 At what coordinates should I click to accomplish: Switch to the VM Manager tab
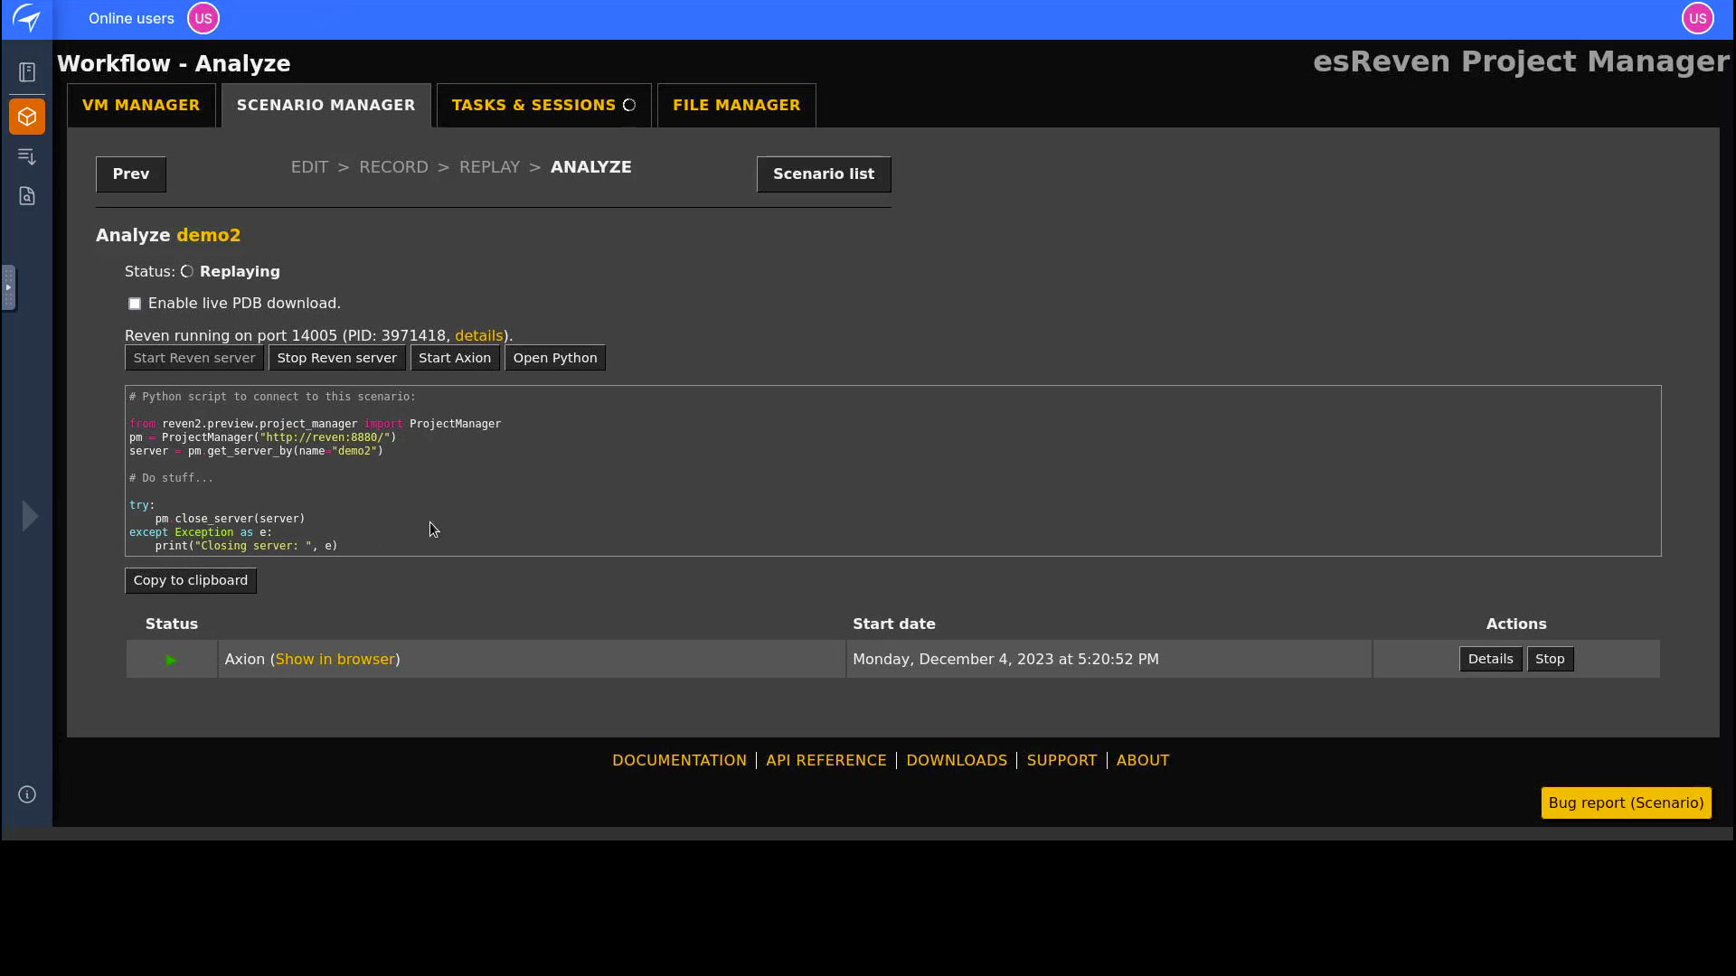click(x=141, y=105)
